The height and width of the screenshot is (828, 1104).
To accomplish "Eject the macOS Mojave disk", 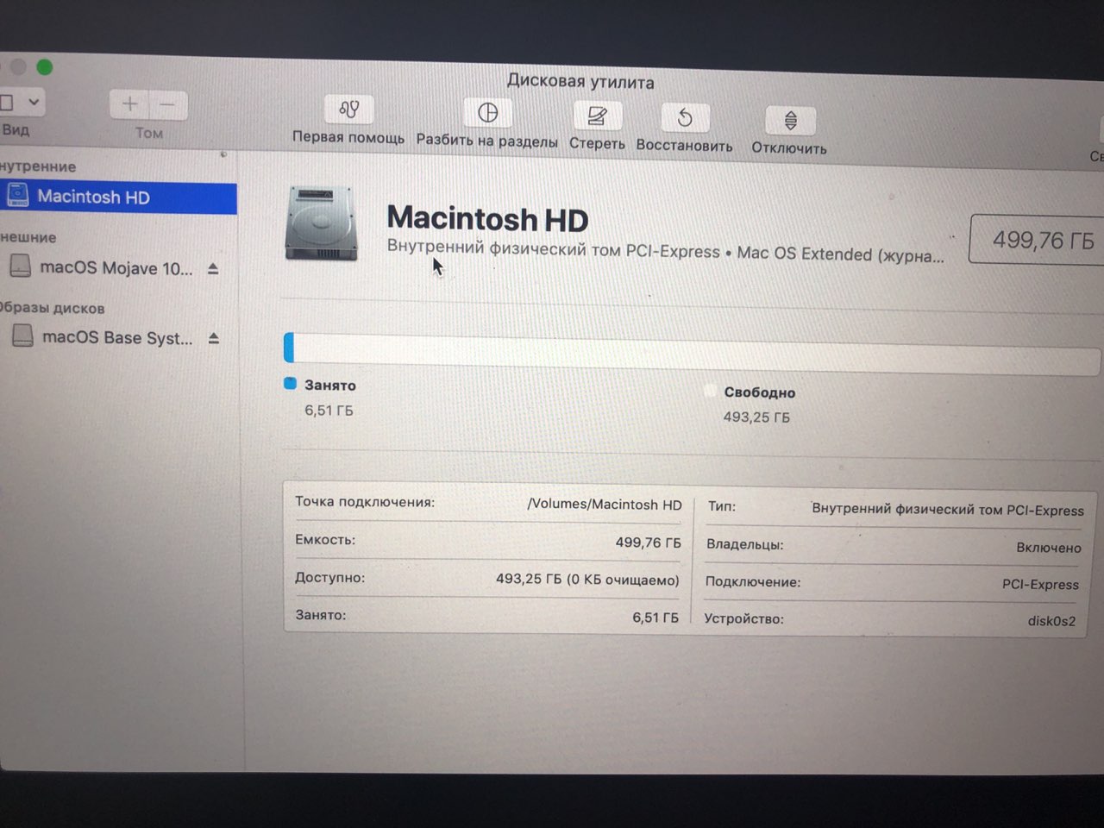I will point(213,269).
